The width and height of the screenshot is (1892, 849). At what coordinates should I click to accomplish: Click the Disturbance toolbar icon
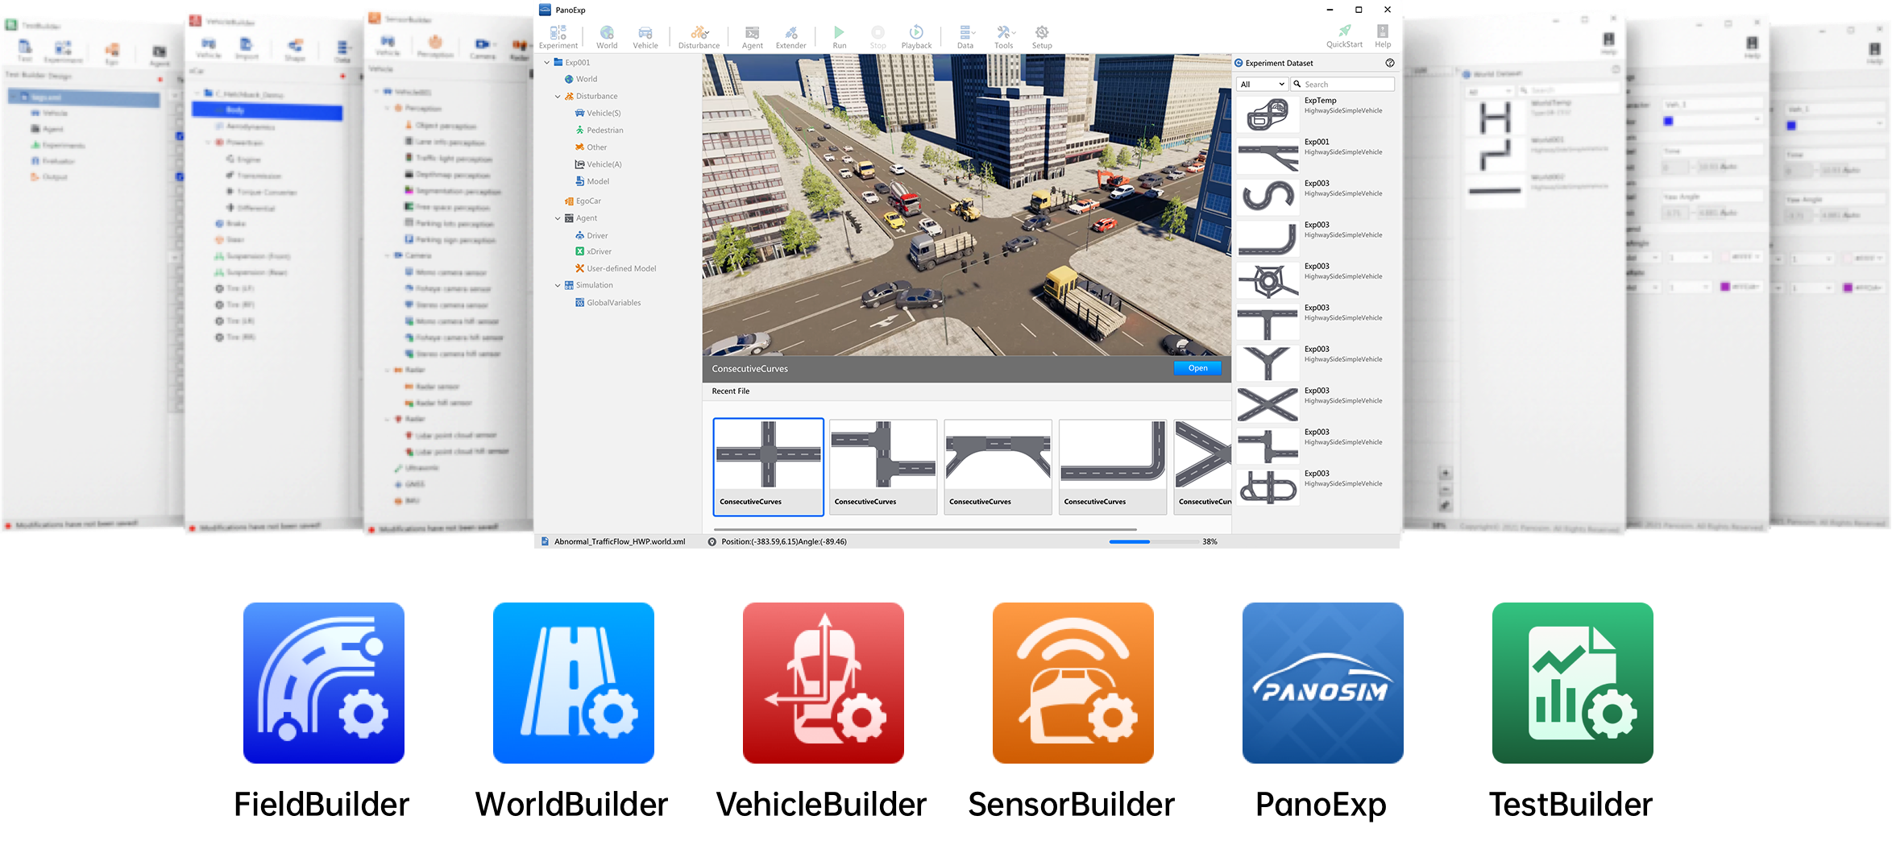pyautogui.click(x=699, y=36)
